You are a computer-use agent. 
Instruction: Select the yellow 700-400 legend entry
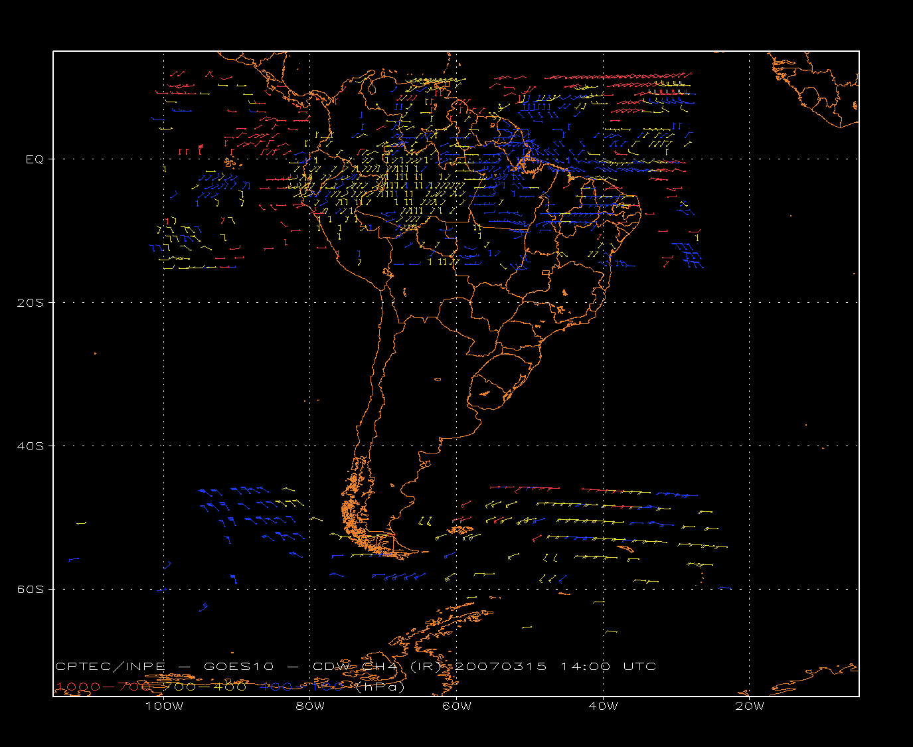click(204, 687)
